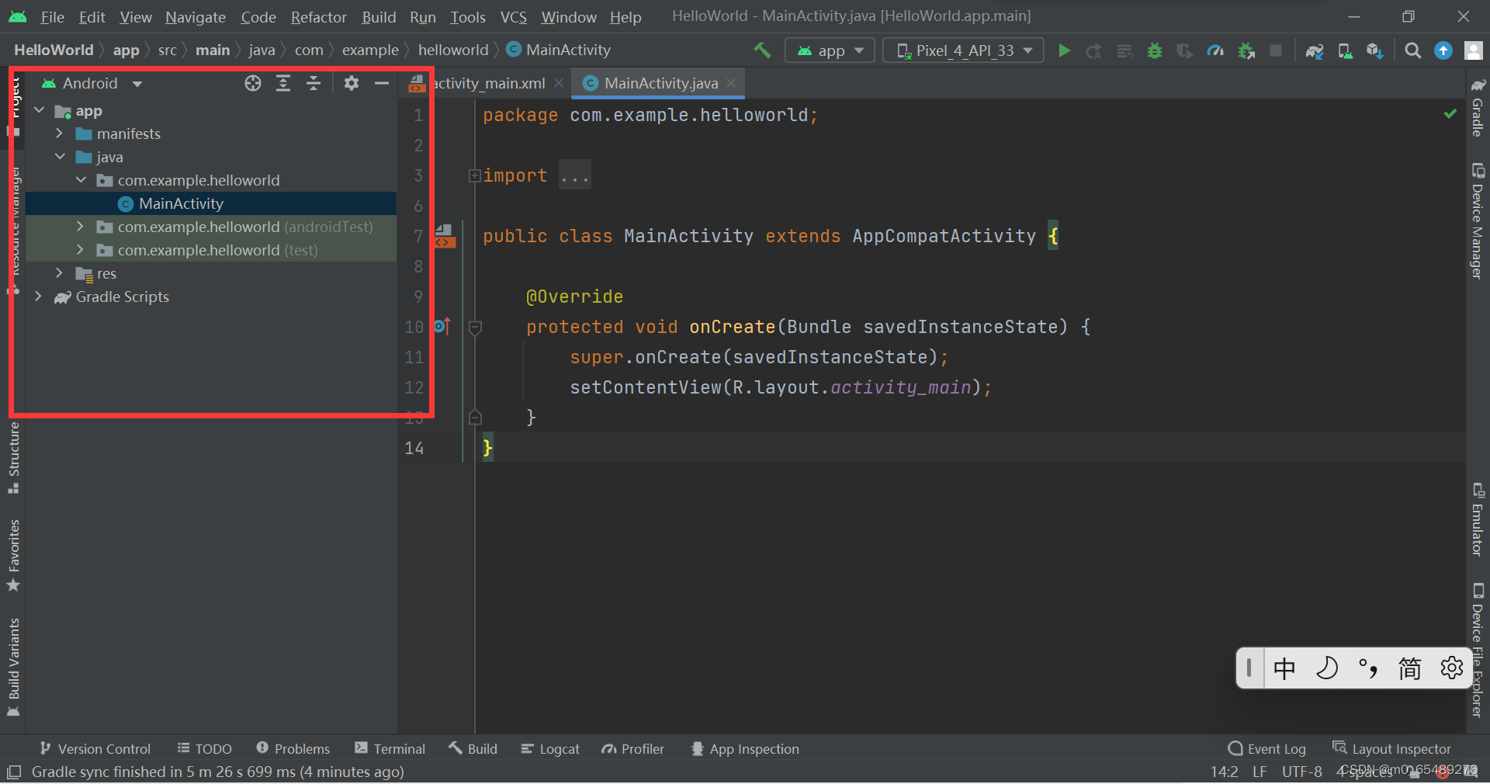Open SDK Manager cube icon

coord(1375,50)
